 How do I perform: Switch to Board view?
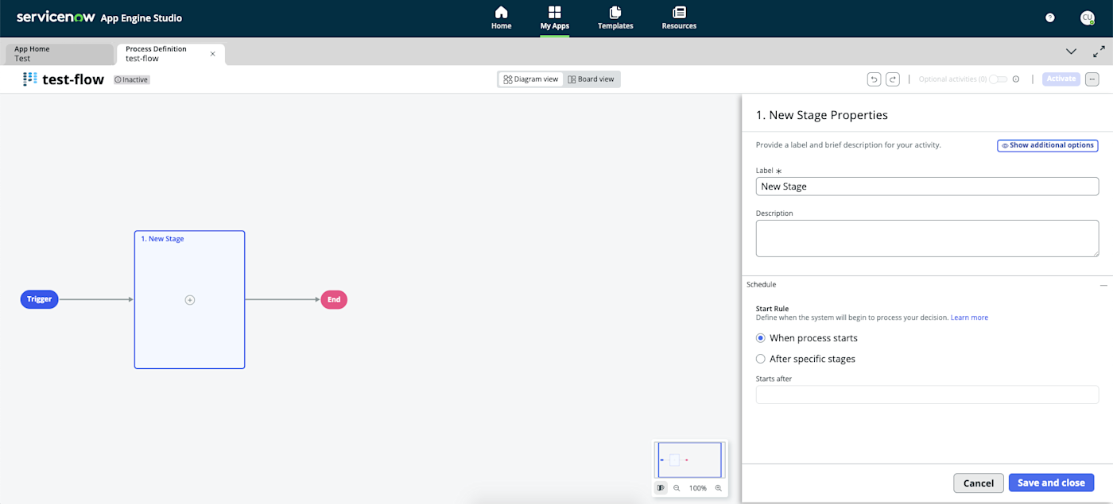click(591, 79)
